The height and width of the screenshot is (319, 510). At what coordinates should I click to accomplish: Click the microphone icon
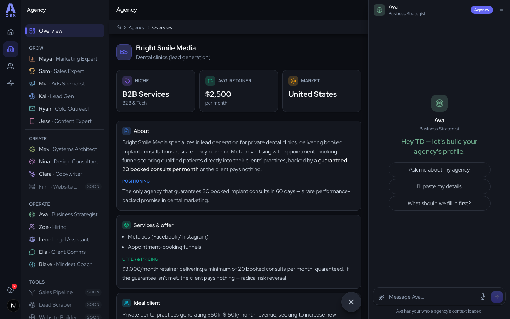point(483,297)
